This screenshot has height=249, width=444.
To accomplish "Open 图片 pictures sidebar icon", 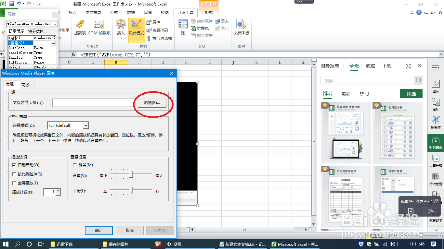I will pyautogui.click(x=436, y=86).
